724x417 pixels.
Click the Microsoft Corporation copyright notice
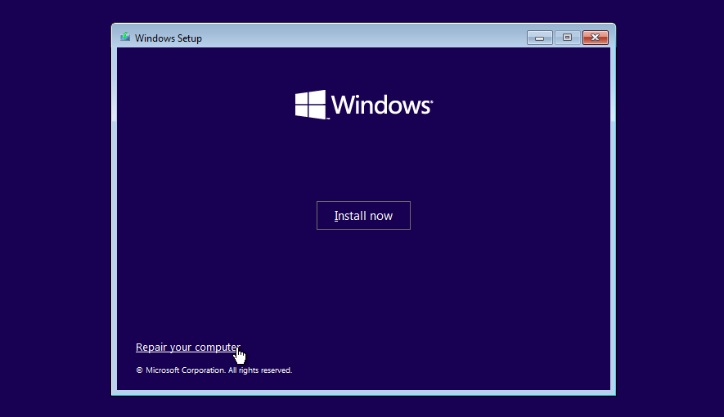(x=214, y=370)
